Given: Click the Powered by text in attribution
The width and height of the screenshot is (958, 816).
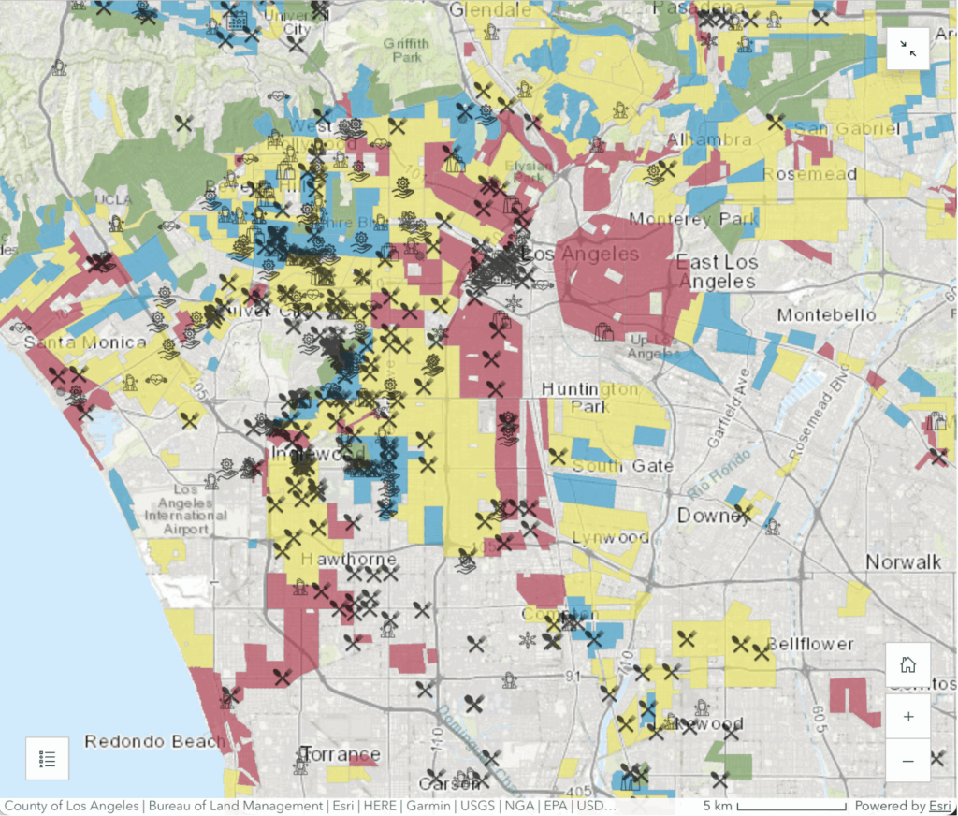Looking at the screenshot, I should click(891, 806).
